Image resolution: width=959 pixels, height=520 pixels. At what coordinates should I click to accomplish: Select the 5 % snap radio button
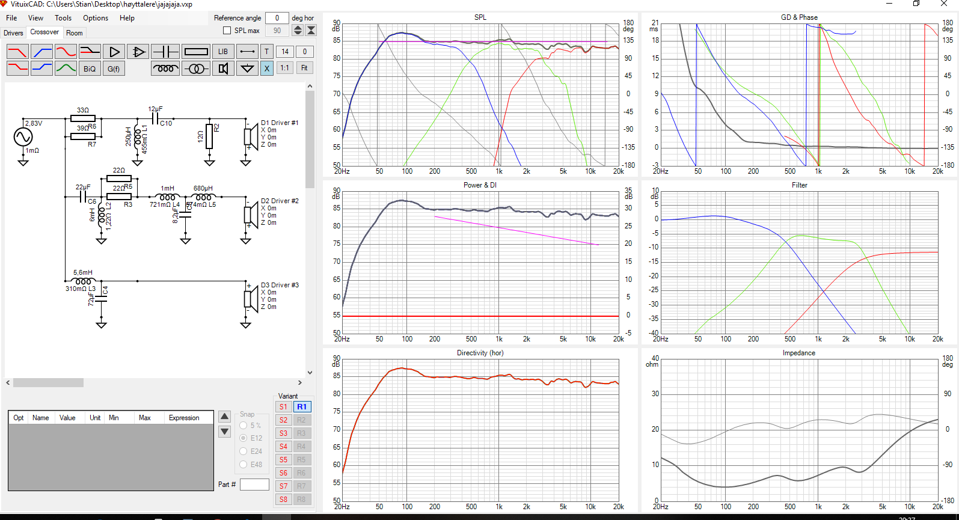(244, 425)
